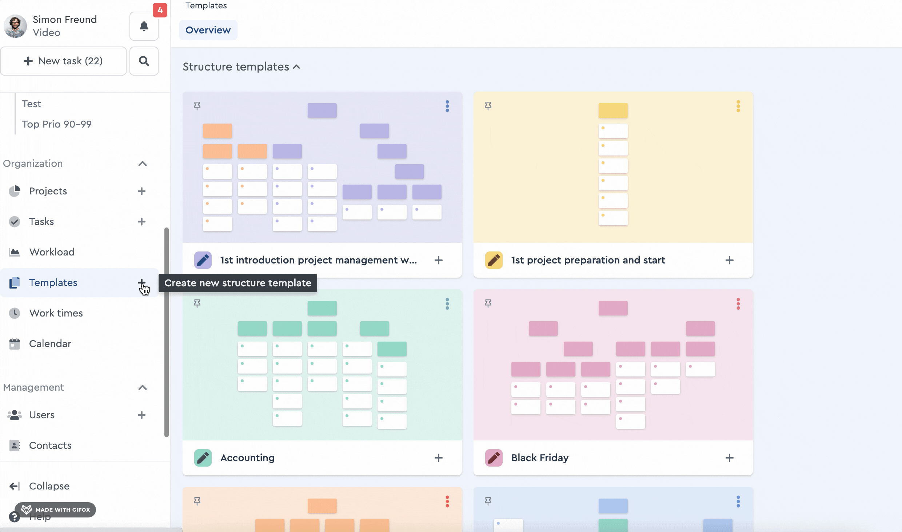Click plus on the Accounting template card

pos(438,458)
